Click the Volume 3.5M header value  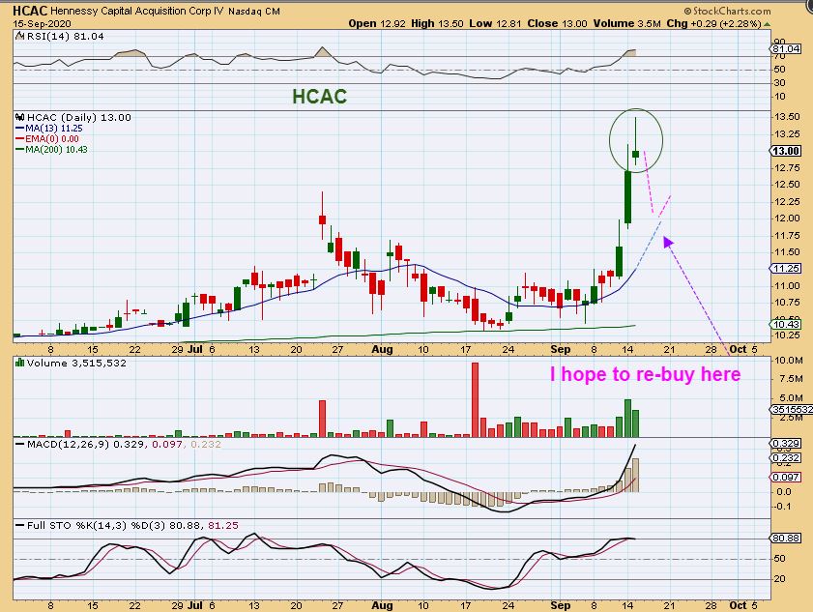pos(626,23)
